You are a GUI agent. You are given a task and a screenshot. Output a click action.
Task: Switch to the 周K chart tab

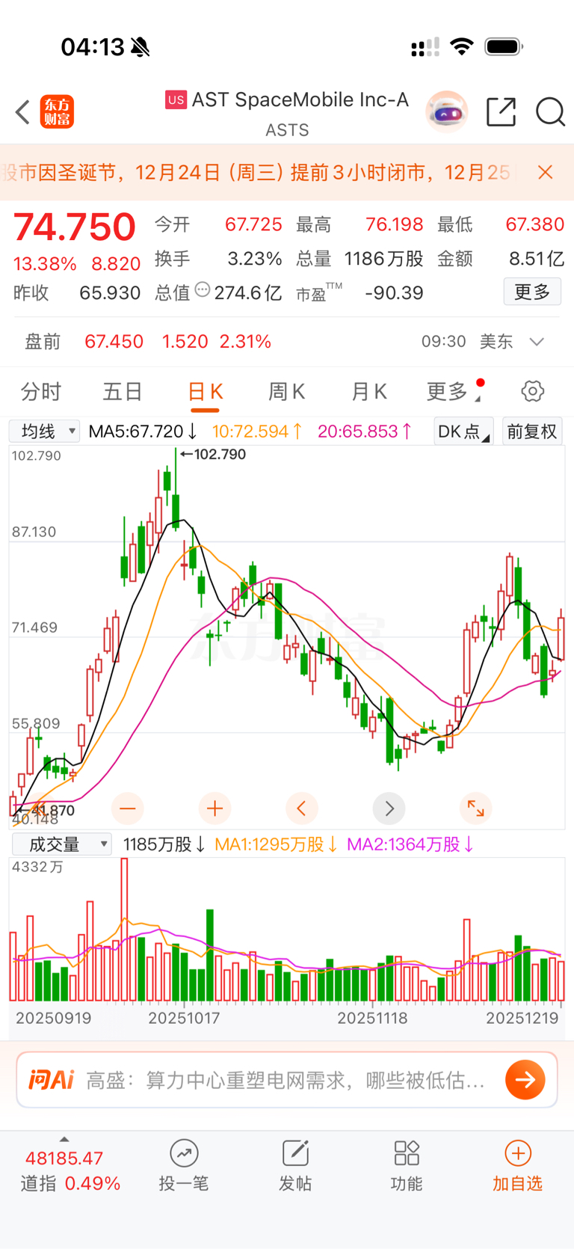(x=287, y=391)
